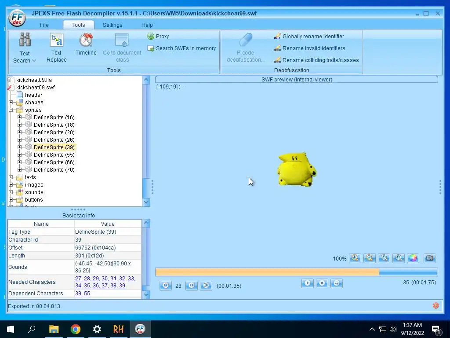Click Rename colliding traits/classes
Screen dimensions: 450x338
pyautogui.click(x=316, y=60)
